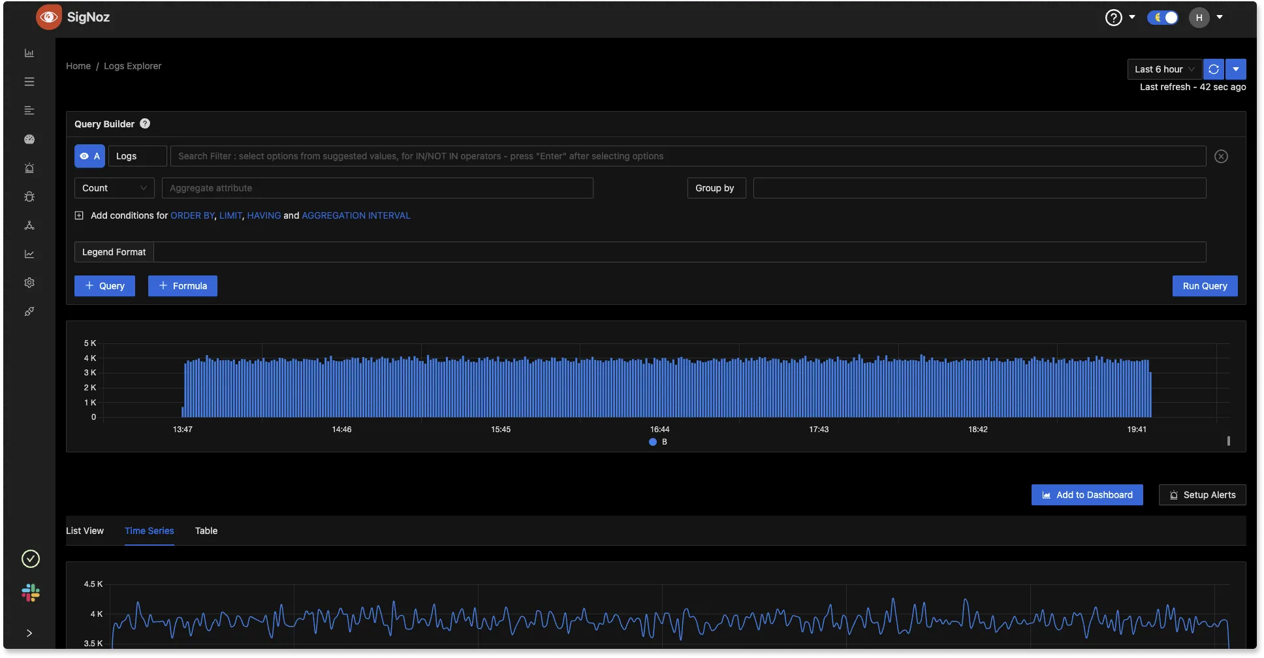Open the Services bar-chart icon in the sidebar
Image resolution: width=1264 pixels, height=658 pixels.
tap(29, 53)
